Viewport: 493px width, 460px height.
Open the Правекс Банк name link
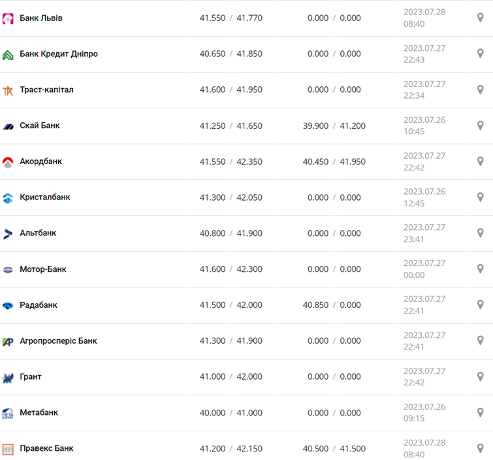click(46, 448)
